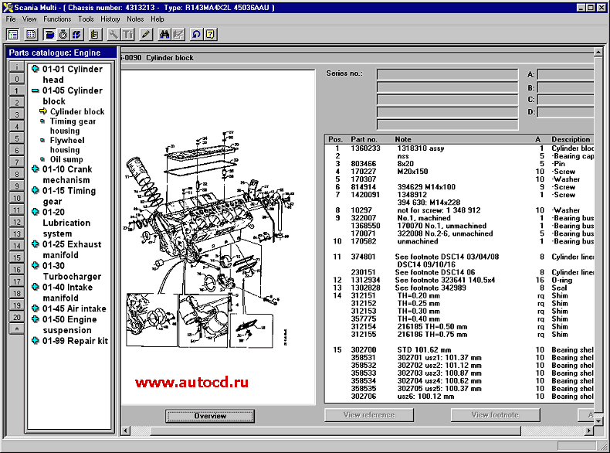Click the yellow help question mark icon

[x=210, y=34]
